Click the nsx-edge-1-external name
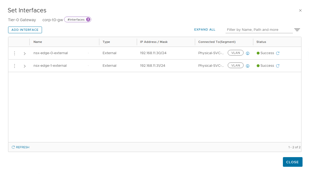The width and height of the screenshot is (309, 174). point(50,66)
